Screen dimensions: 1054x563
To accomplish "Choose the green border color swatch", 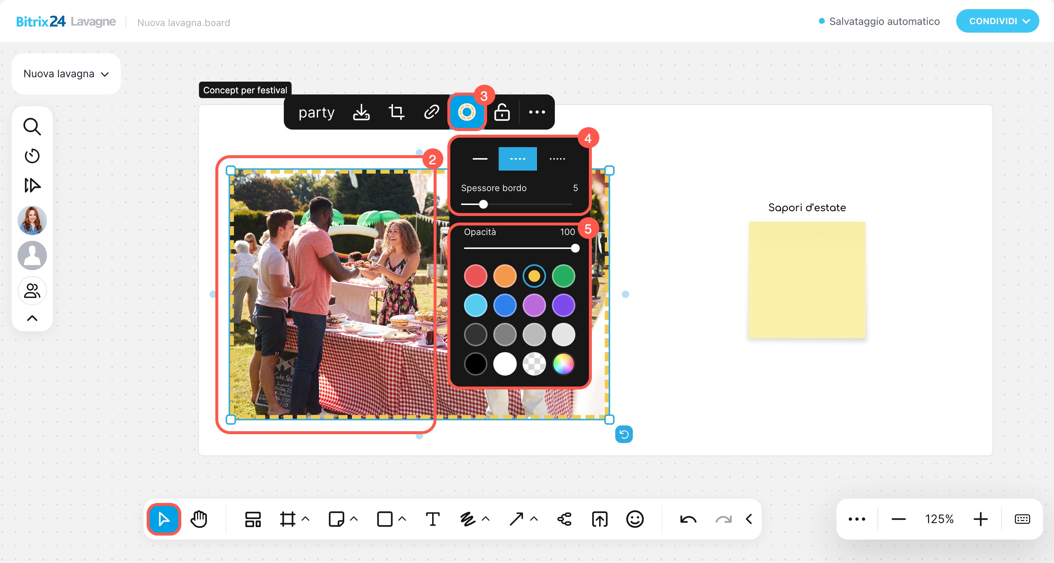I will (x=563, y=276).
